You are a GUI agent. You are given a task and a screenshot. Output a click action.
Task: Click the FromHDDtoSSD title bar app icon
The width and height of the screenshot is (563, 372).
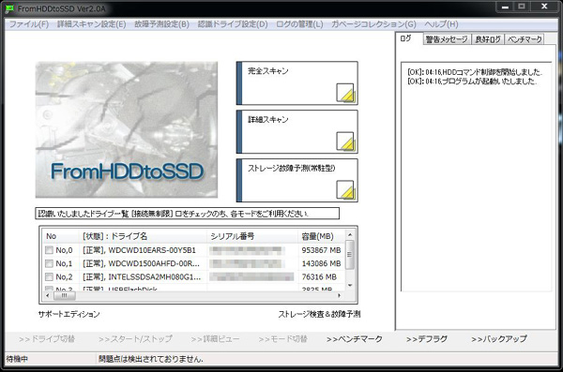(x=9, y=8)
